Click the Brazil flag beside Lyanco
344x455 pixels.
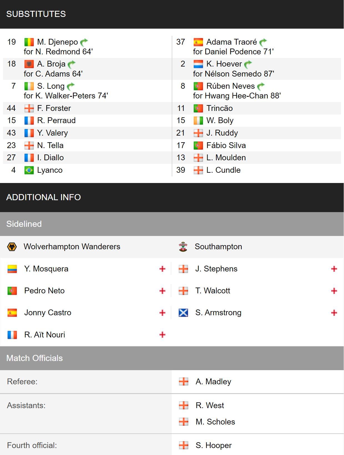(29, 170)
